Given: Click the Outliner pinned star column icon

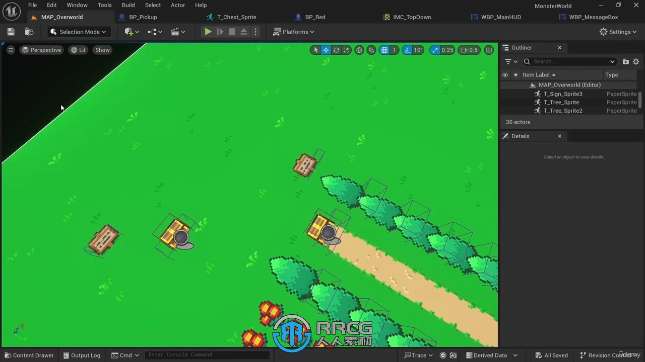Looking at the screenshot, I should (x=515, y=75).
